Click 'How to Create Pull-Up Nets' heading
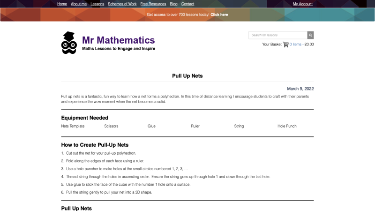 pyautogui.click(x=95, y=145)
